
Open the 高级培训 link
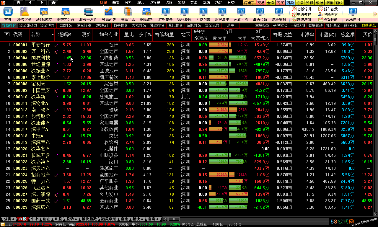(x=301, y=19)
